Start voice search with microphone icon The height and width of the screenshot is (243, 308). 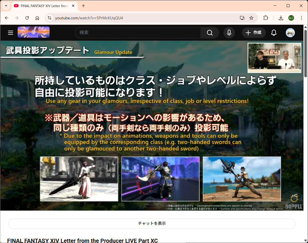pos(229,33)
